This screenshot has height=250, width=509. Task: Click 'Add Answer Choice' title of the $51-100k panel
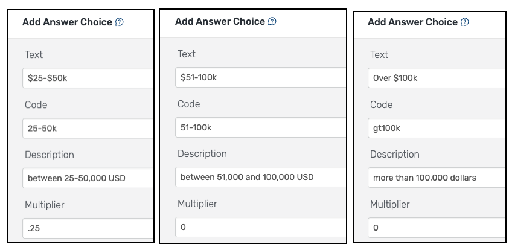pyautogui.click(x=220, y=22)
